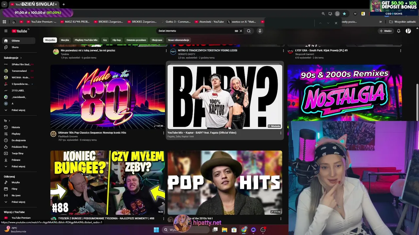Click the YouTube logo
The width and height of the screenshot is (419, 235).
[20, 31]
